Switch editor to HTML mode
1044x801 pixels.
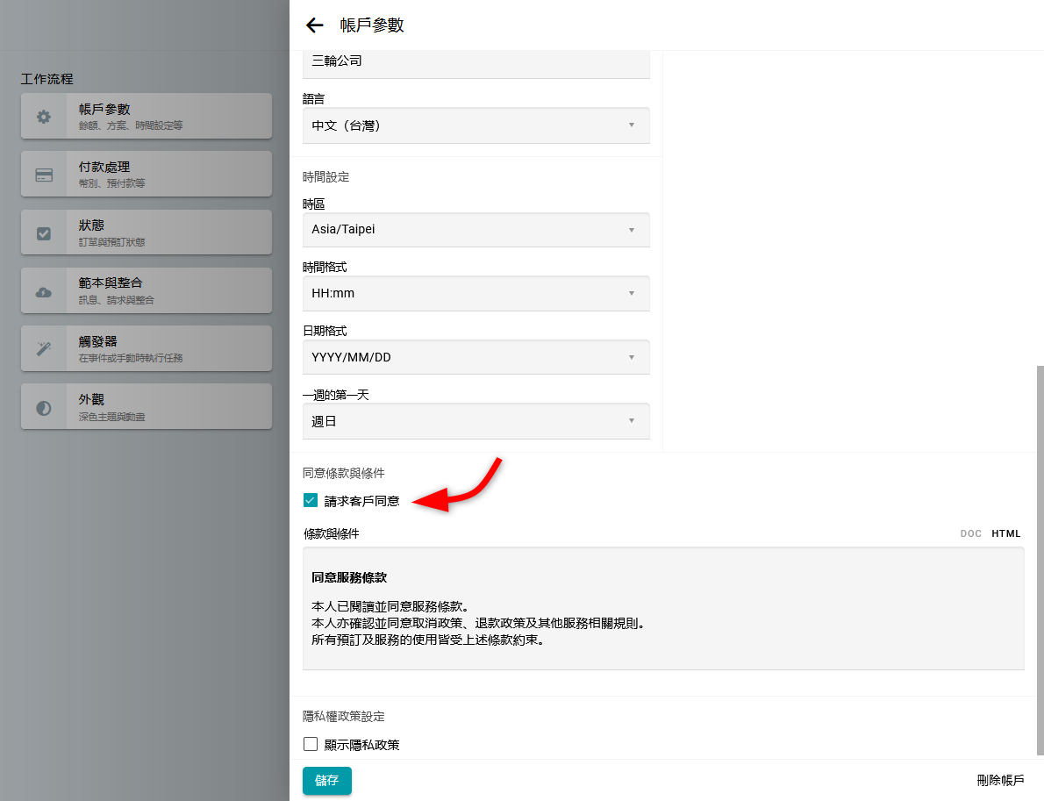pyautogui.click(x=1006, y=533)
